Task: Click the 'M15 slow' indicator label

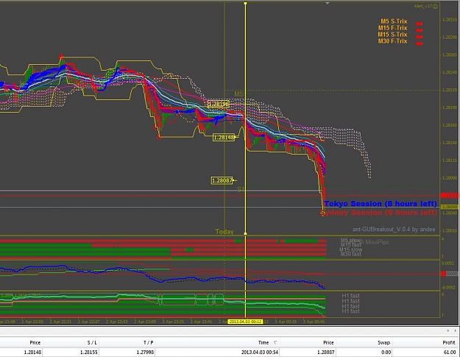Action: (x=351, y=250)
